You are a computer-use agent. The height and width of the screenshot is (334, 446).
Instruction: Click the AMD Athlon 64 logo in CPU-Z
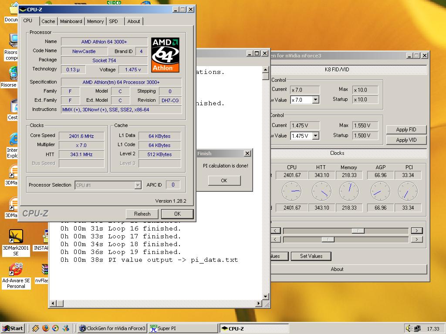pyautogui.click(x=165, y=55)
